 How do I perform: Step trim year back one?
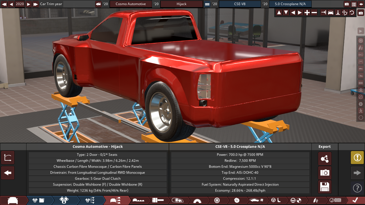coord(11,4)
